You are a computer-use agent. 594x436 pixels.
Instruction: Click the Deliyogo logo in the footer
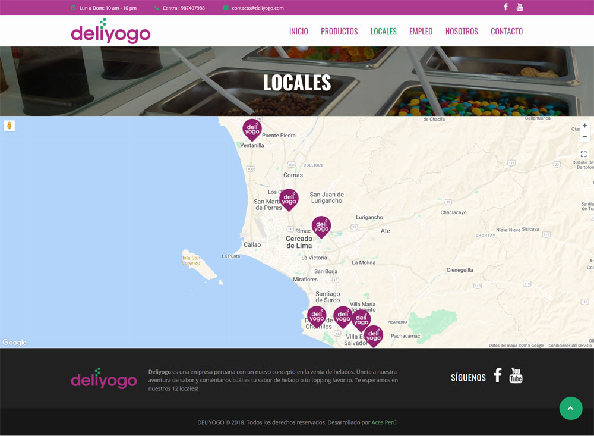click(x=104, y=378)
